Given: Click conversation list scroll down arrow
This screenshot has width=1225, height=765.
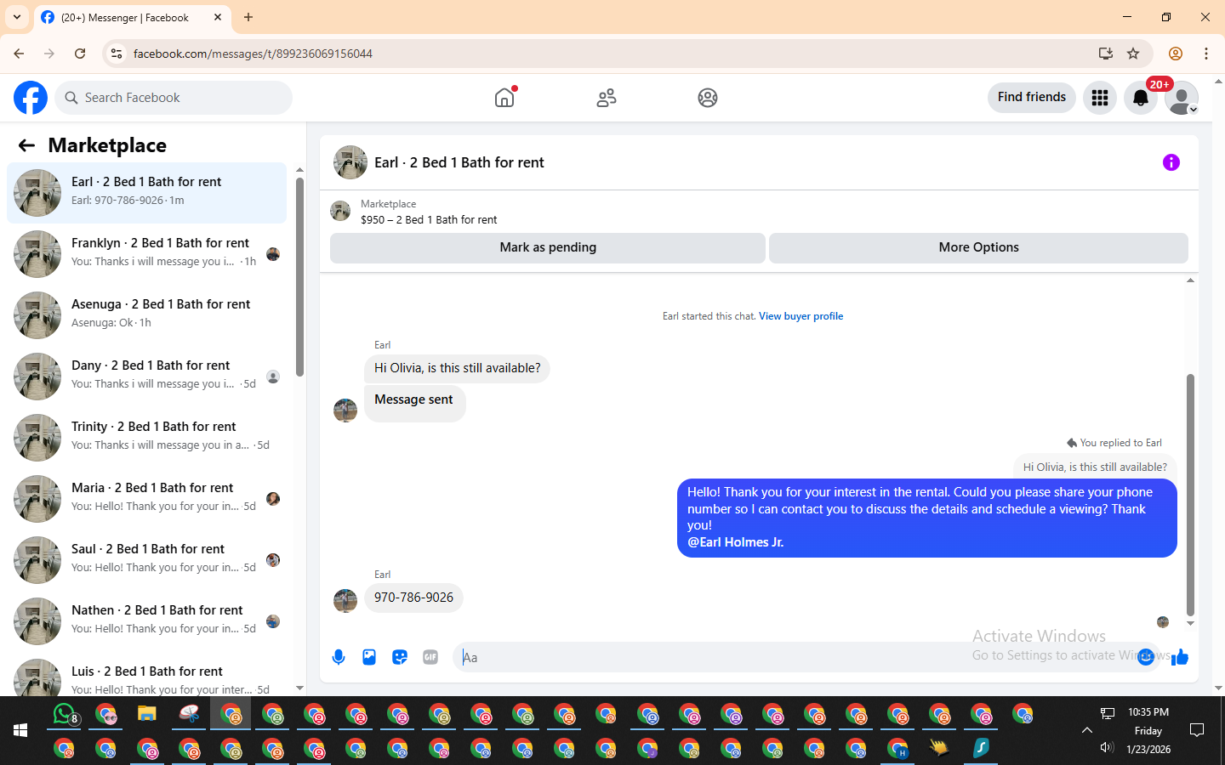Looking at the screenshot, I should point(299,688).
